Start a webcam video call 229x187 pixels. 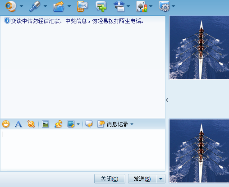[x=11, y=6]
